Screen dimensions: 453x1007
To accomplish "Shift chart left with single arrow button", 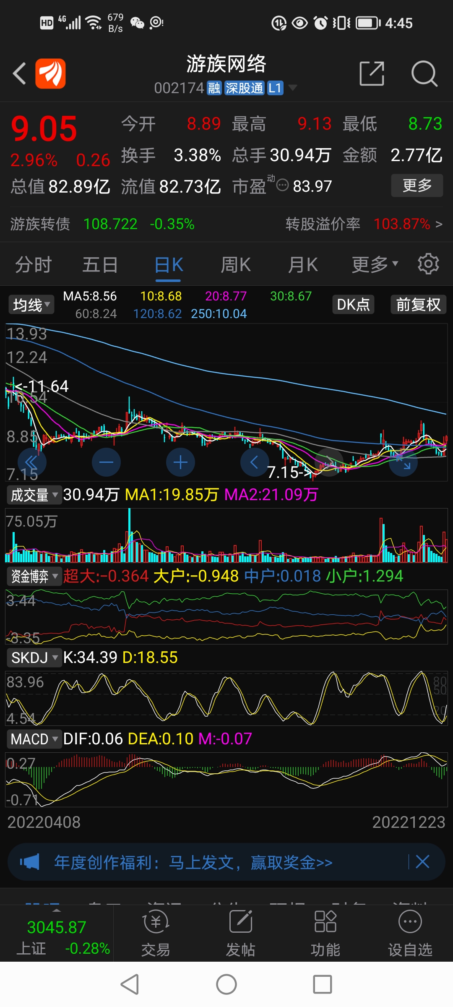I will coord(255,462).
